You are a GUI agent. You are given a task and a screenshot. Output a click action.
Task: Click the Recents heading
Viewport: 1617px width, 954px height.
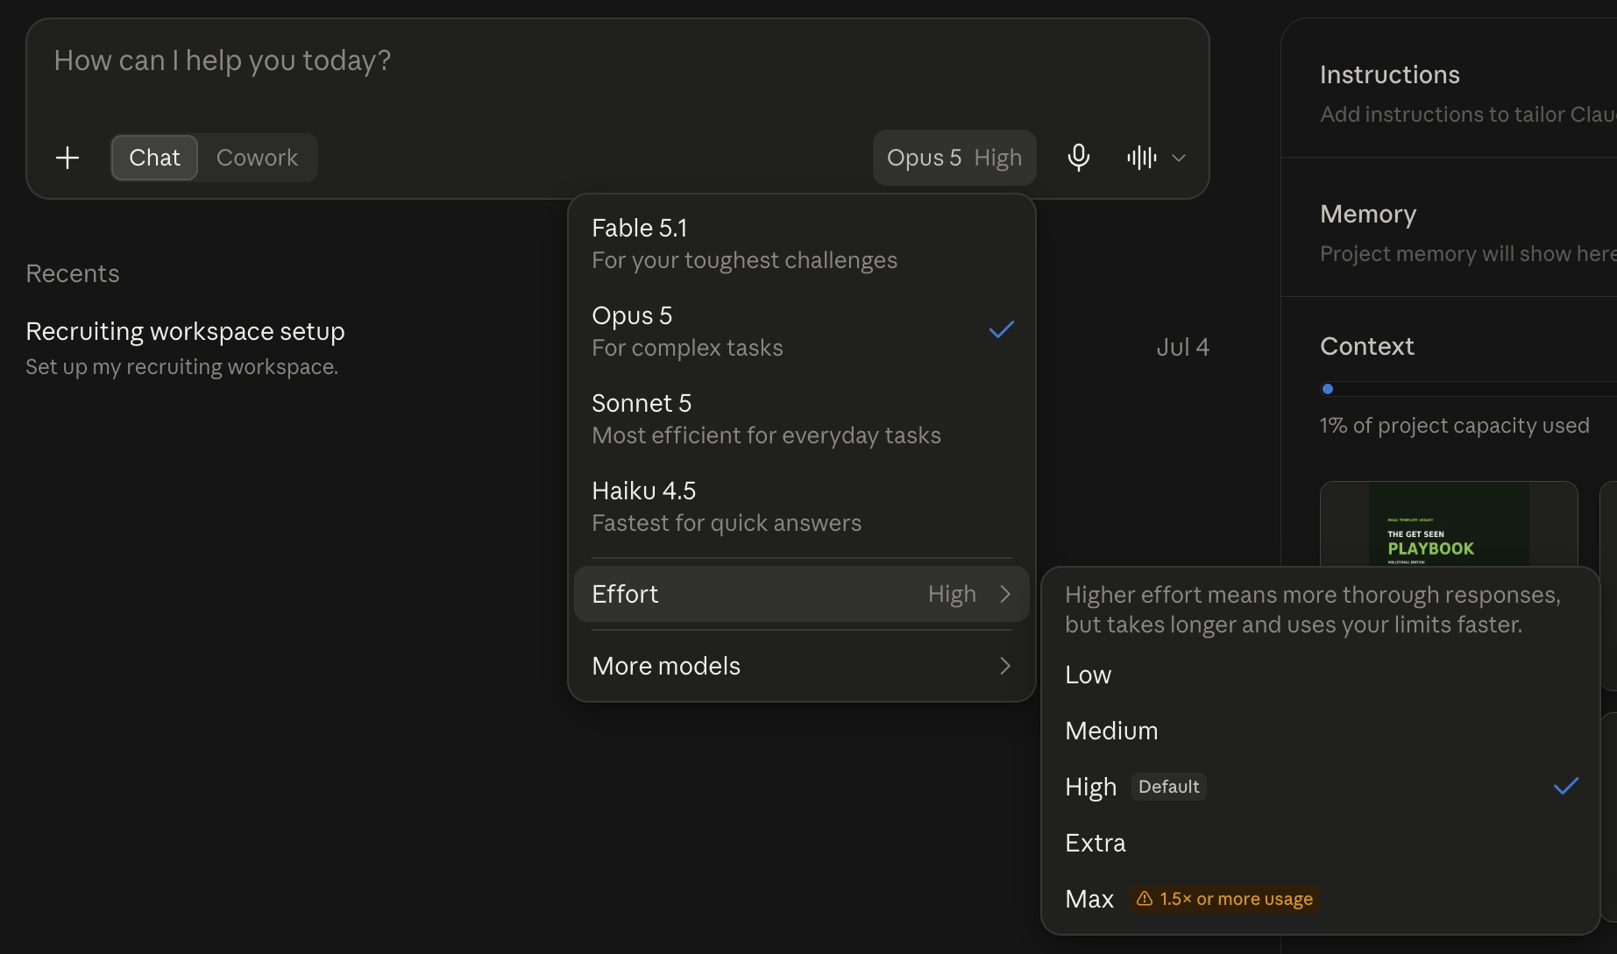pyautogui.click(x=73, y=274)
